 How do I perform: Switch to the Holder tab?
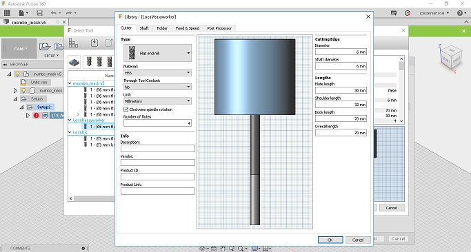[162, 28]
